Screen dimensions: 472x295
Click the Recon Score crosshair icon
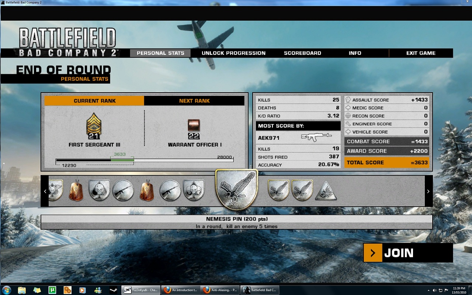(348, 116)
